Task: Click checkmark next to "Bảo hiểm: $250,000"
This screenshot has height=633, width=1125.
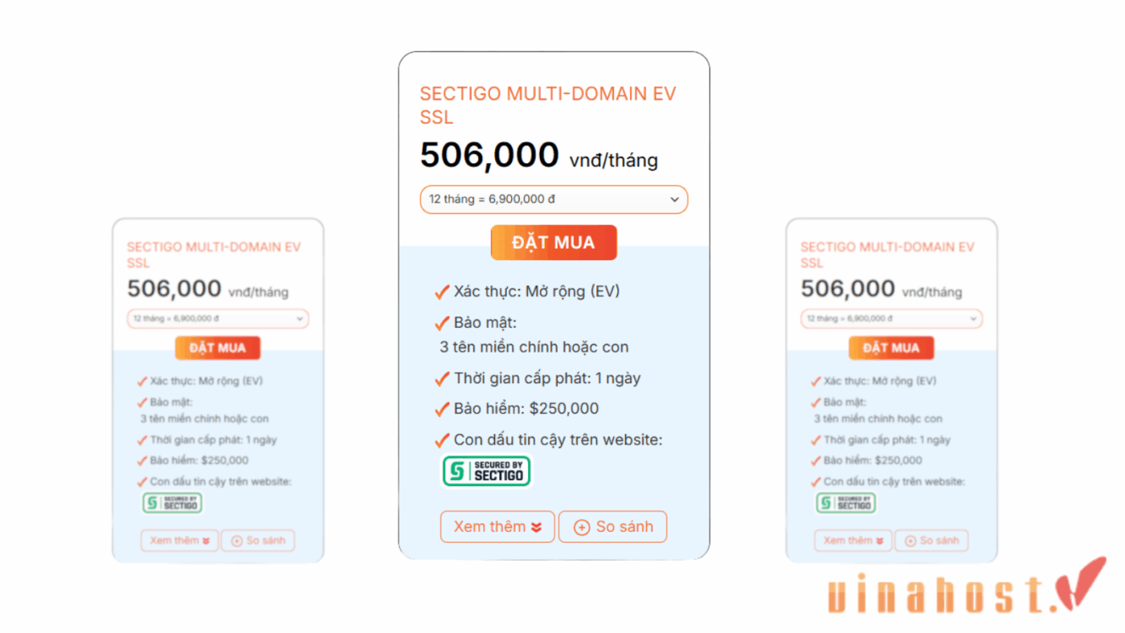Action: 441,408
